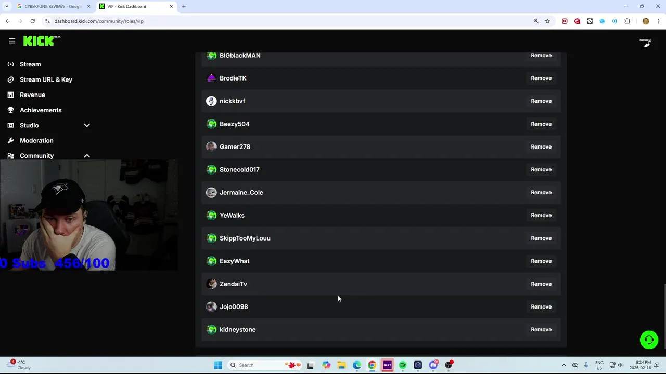The image size is (666, 374).
Task: Click the Studio sidebar icon
Action: coord(10,125)
